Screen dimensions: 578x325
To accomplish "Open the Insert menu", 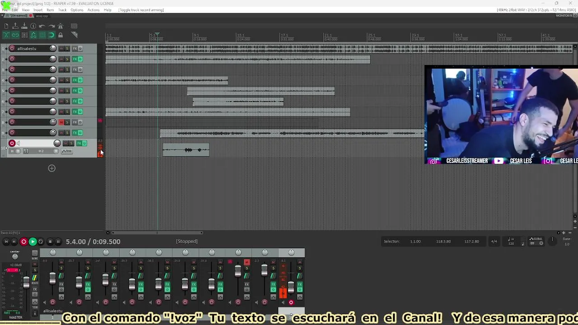I will [x=38, y=10].
